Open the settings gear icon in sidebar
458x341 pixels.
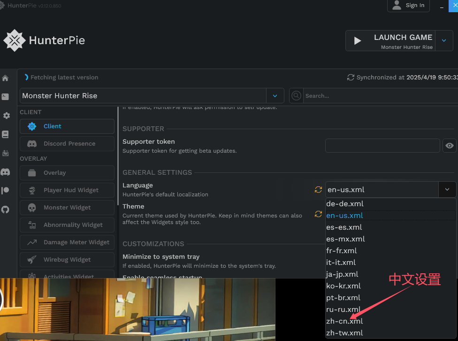tap(6, 116)
